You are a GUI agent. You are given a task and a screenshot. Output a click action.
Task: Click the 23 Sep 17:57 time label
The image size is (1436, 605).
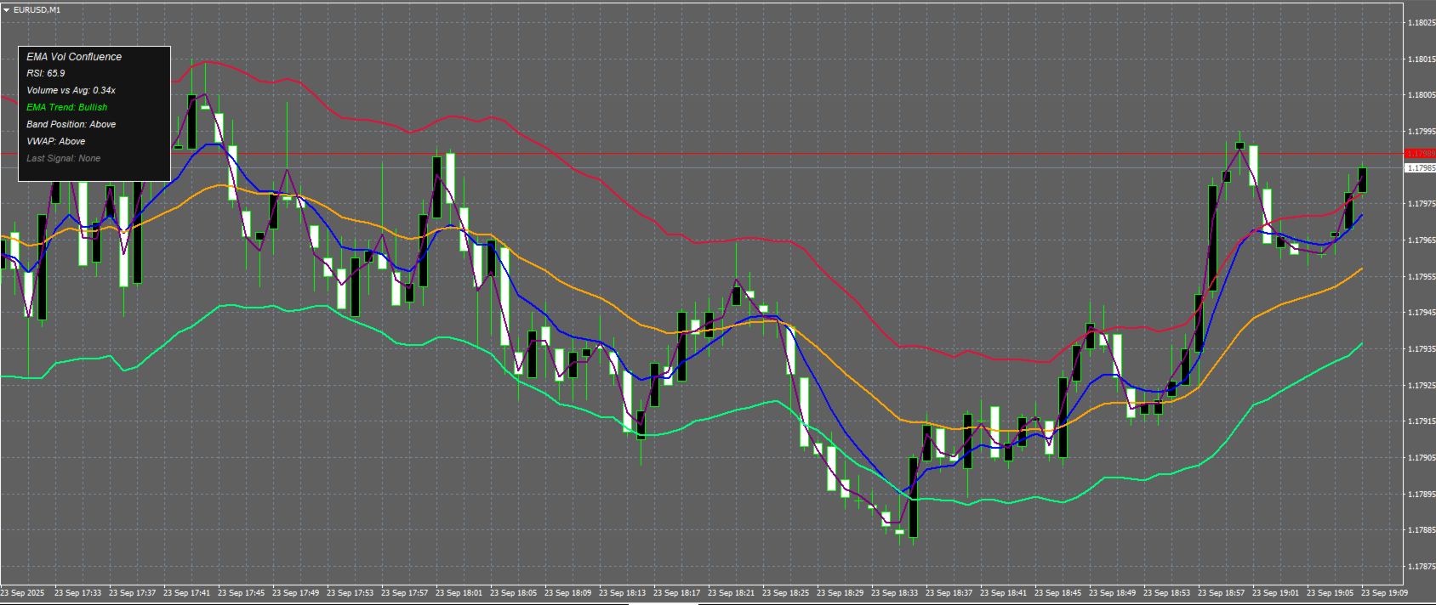pyautogui.click(x=405, y=593)
